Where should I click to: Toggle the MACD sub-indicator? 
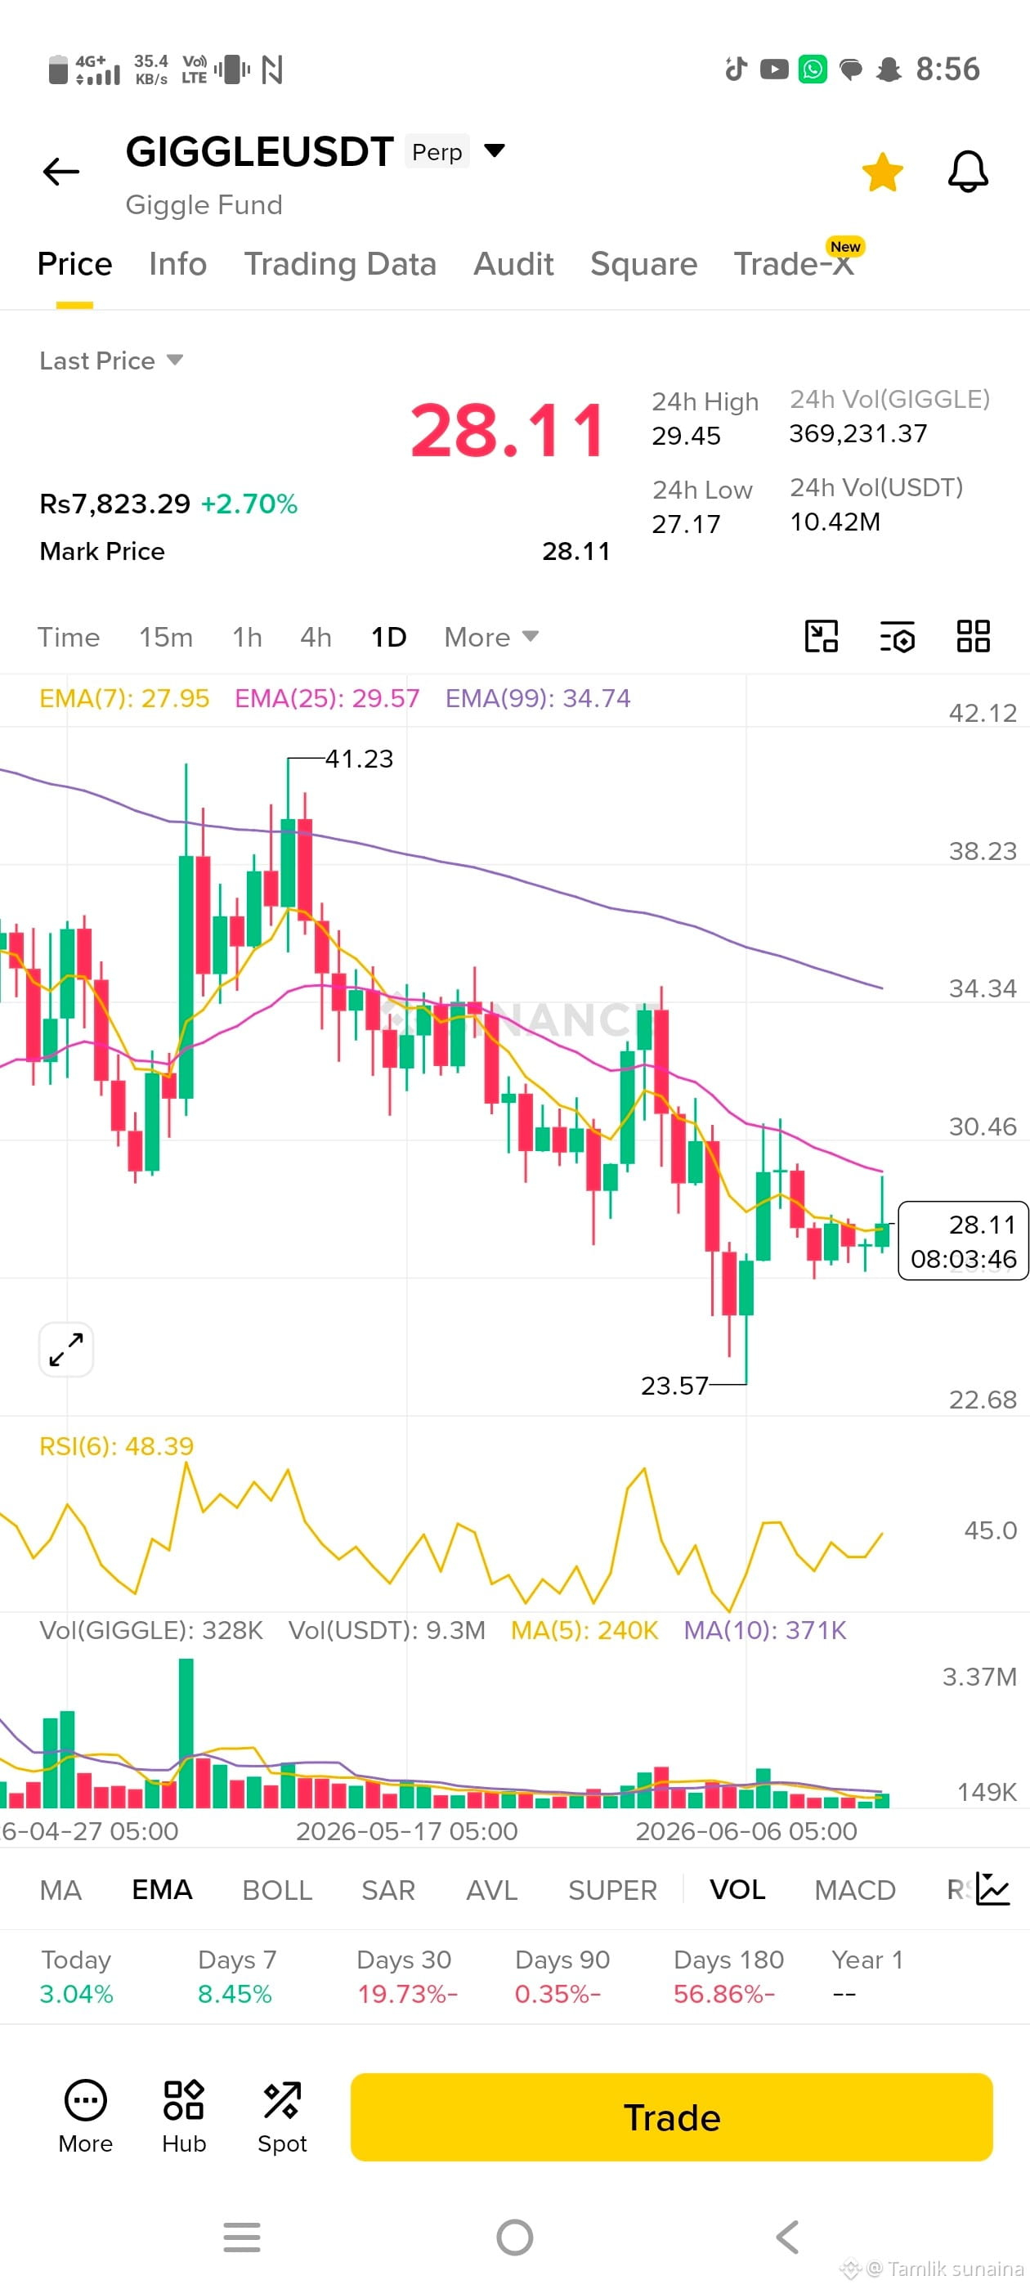[x=855, y=1890]
